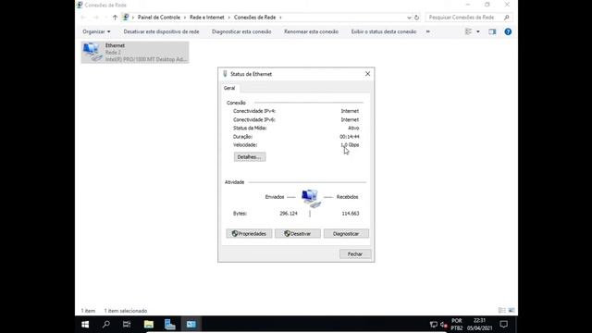The width and height of the screenshot is (592, 333).
Task: Open the blue help icon
Action: (508, 31)
